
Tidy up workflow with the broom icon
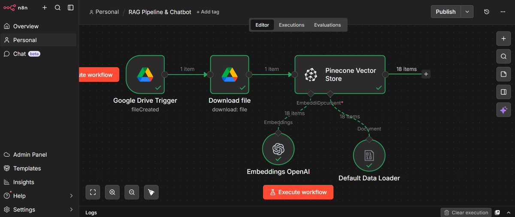click(x=151, y=192)
